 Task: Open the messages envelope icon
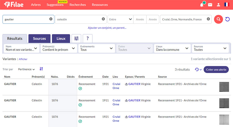(x=210, y=5)
